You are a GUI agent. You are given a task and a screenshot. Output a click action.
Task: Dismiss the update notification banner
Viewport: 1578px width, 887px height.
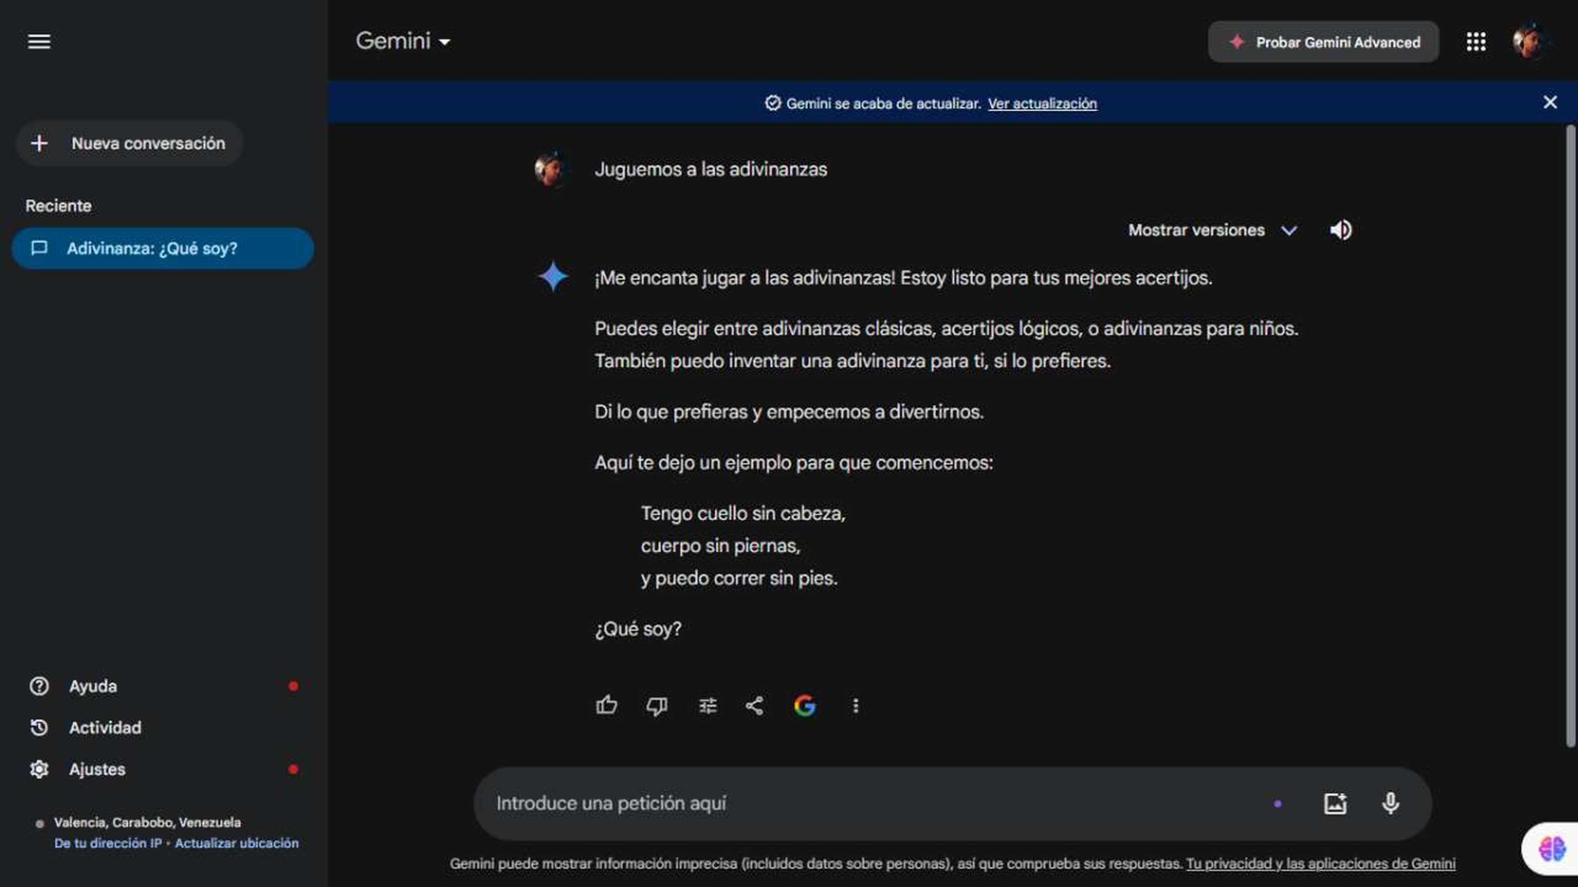coord(1550,102)
